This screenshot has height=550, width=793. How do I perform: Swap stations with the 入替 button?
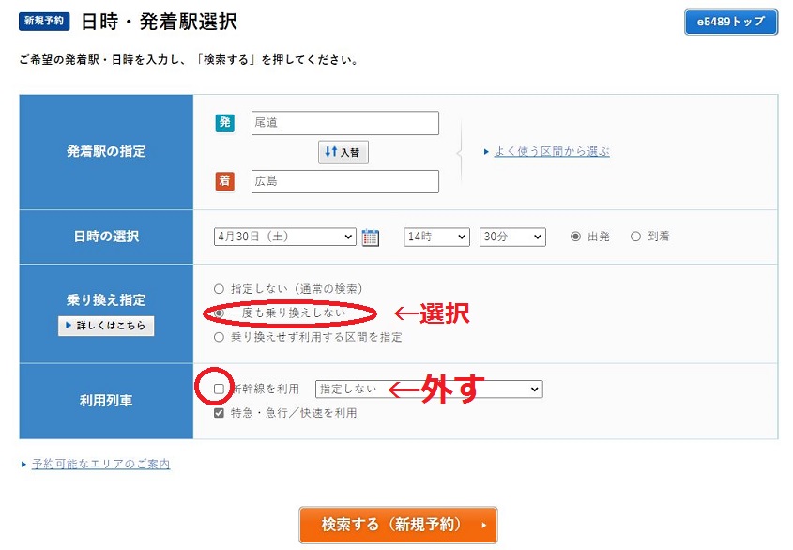(x=343, y=152)
